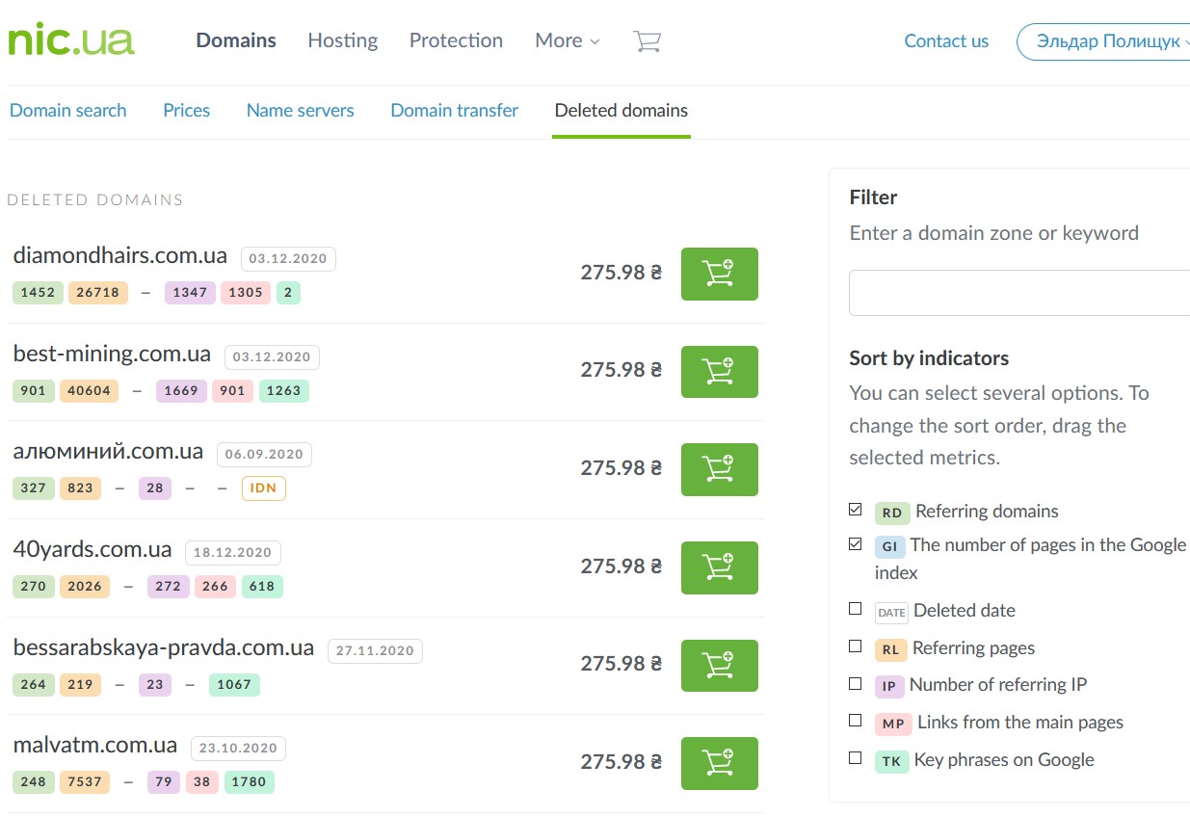Open the Name servers tab
Screen dimensions: 1190x817
300,111
